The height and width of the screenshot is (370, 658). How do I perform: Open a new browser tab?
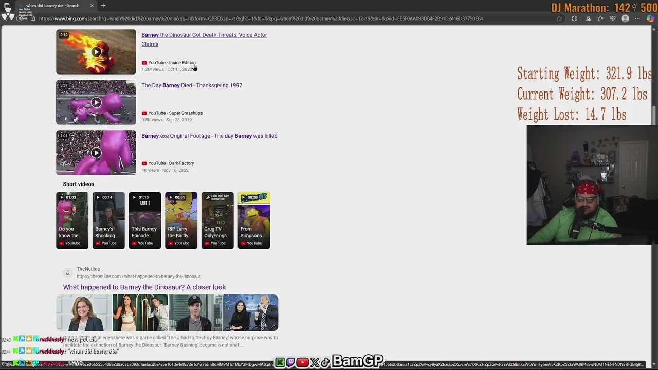[x=103, y=6]
